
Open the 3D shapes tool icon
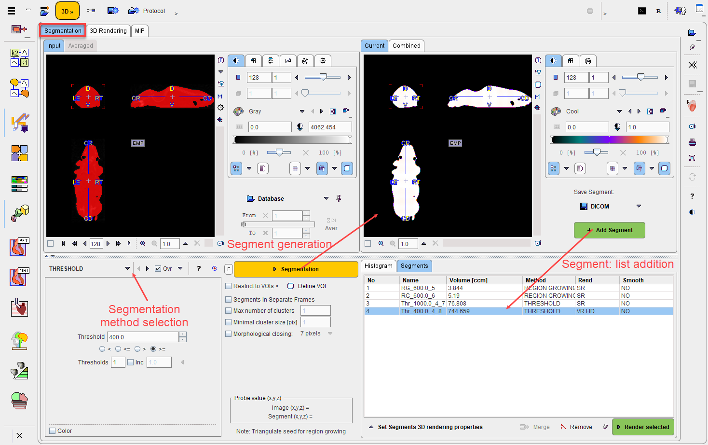click(x=20, y=213)
